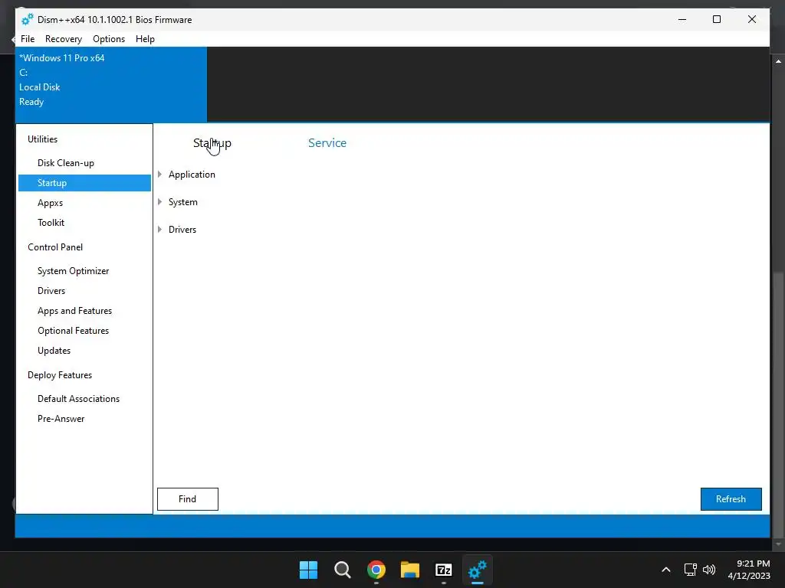Open File Explorer from taskbar
Image resolution: width=785 pixels, height=588 pixels.
[x=410, y=570]
